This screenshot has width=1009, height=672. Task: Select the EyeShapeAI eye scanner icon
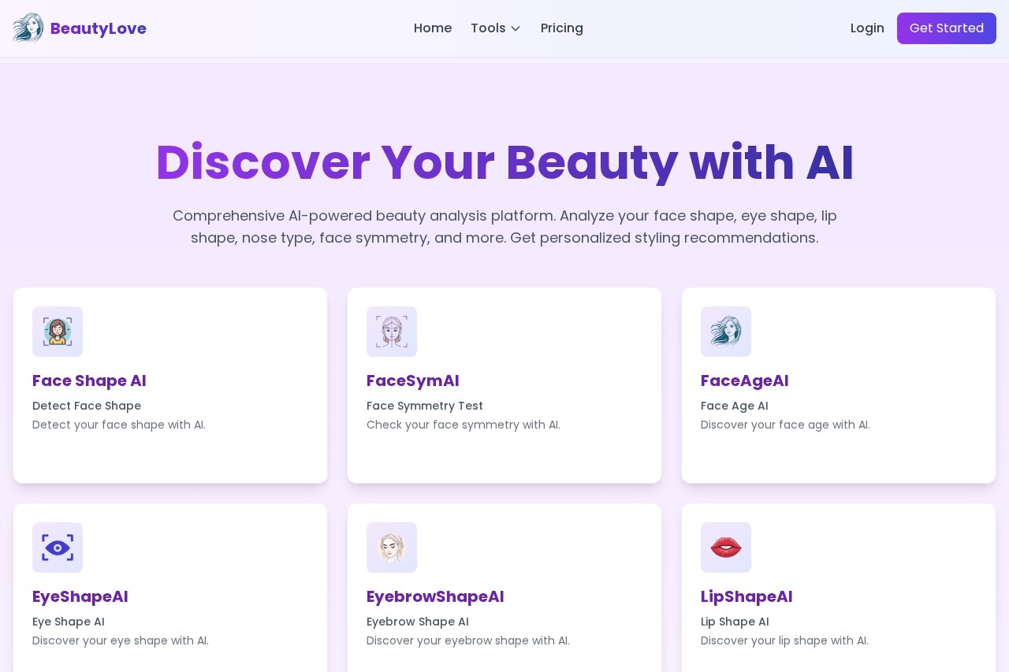click(58, 548)
